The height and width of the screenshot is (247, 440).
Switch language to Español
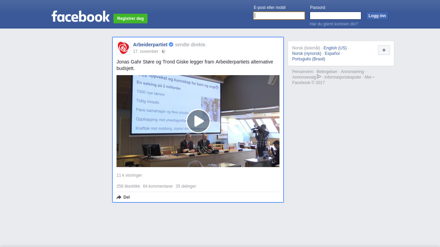pos(332,54)
